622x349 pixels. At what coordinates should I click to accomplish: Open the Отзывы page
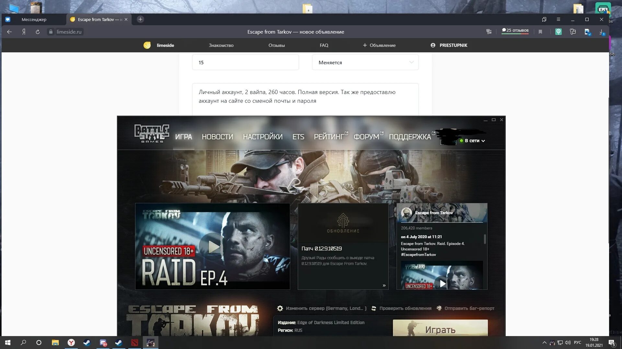point(276,45)
